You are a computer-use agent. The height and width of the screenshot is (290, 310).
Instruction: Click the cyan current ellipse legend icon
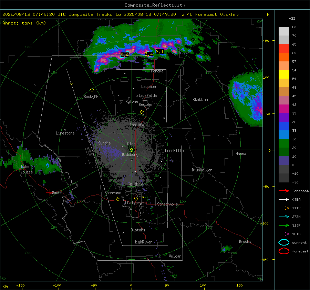coord(284,242)
